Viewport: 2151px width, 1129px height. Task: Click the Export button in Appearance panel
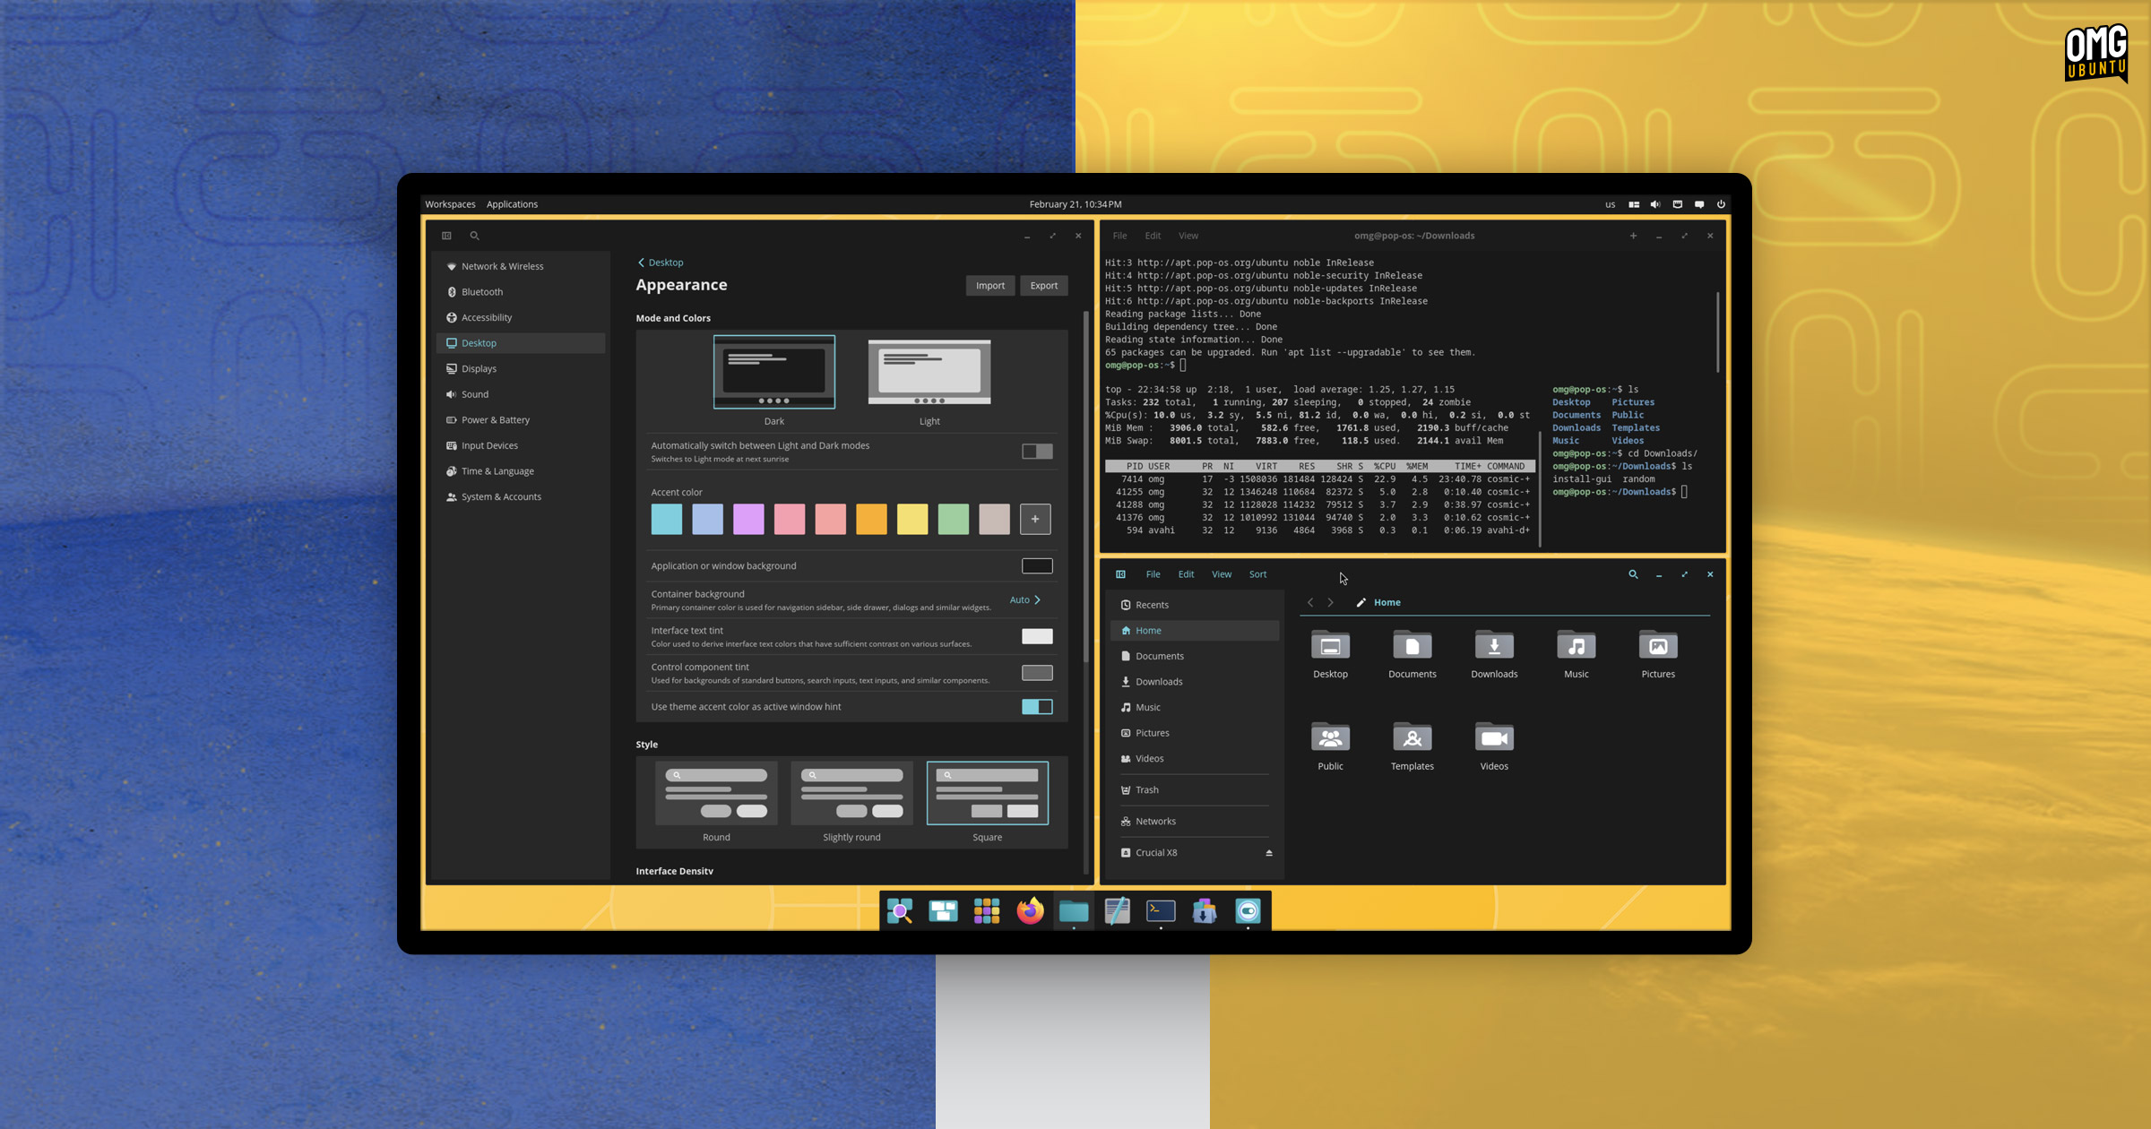click(x=1042, y=284)
